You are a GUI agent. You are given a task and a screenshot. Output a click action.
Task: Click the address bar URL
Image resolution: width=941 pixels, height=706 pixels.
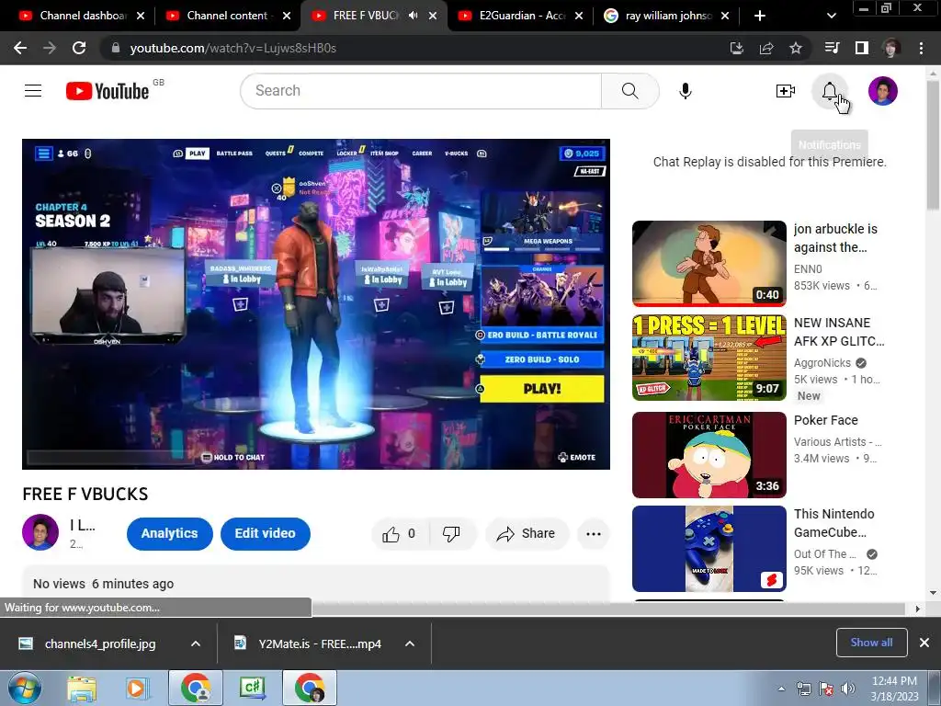[232, 48]
